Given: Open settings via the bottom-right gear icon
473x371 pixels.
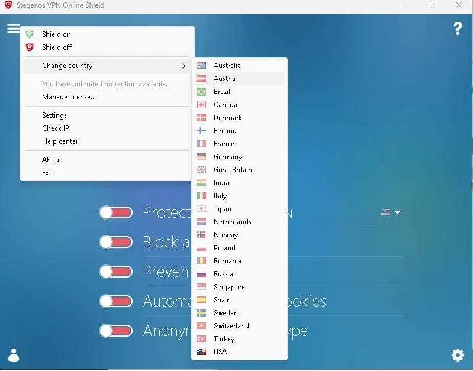Looking at the screenshot, I should click(x=458, y=355).
